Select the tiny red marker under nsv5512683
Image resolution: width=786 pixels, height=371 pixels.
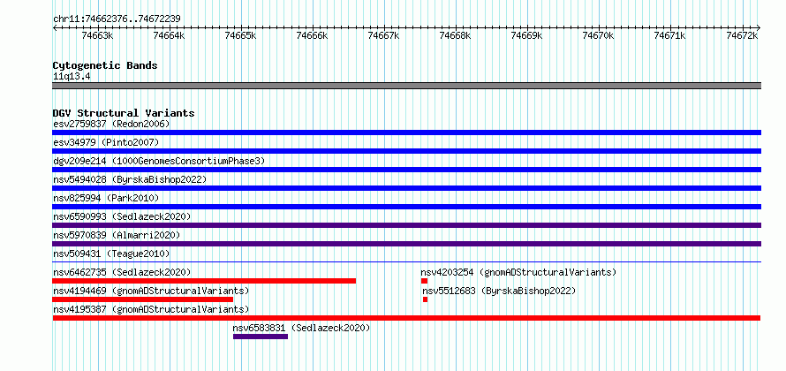425,299
